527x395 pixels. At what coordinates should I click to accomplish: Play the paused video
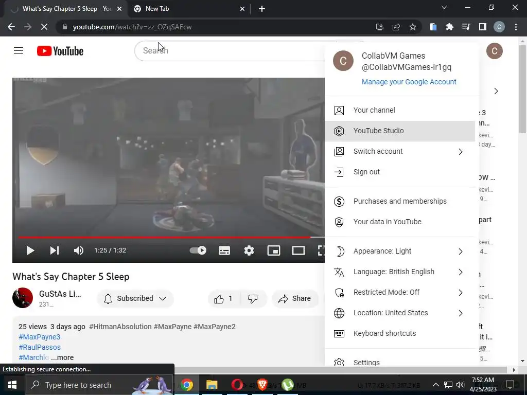(30, 250)
